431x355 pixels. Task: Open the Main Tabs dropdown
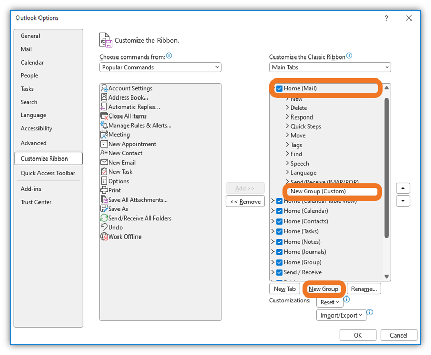click(x=330, y=67)
